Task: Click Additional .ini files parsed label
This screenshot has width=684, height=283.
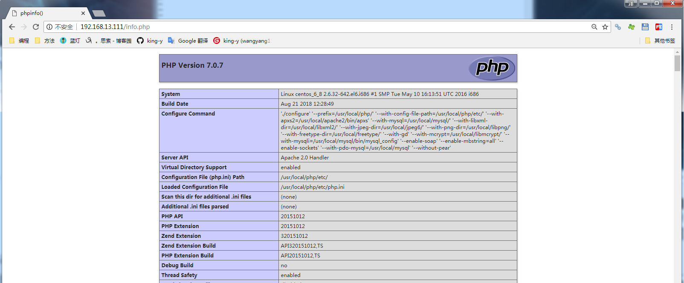Action: tap(195, 206)
